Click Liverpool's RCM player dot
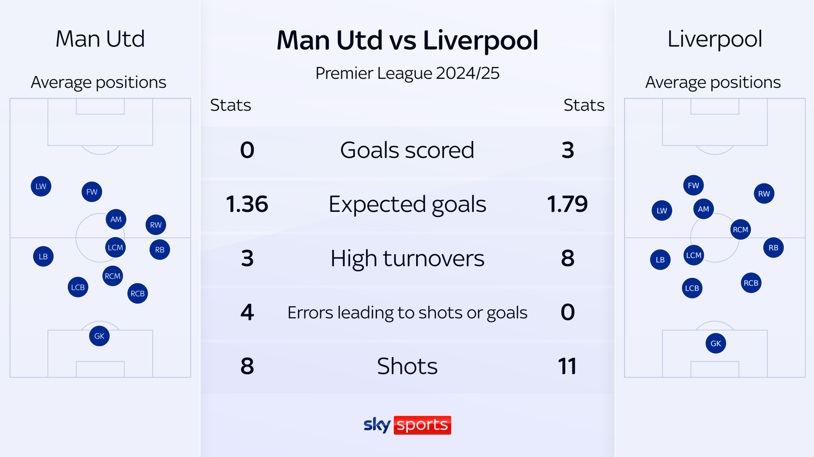The image size is (814, 457). pyautogui.click(x=740, y=230)
